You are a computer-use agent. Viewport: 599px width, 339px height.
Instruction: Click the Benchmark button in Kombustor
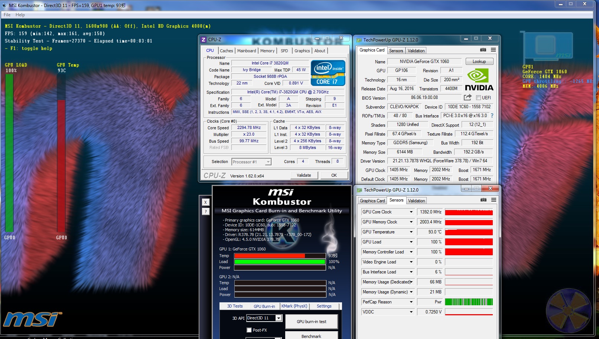pyautogui.click(x=312, y=335)
